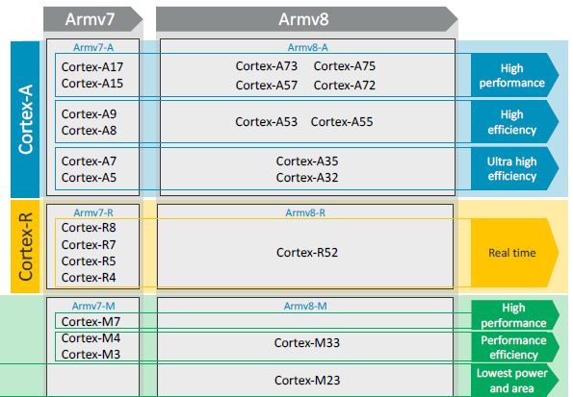Screen dimensions: 573x397
Task: Click the Cortex-A75 entry
Action: click(344, 66)
